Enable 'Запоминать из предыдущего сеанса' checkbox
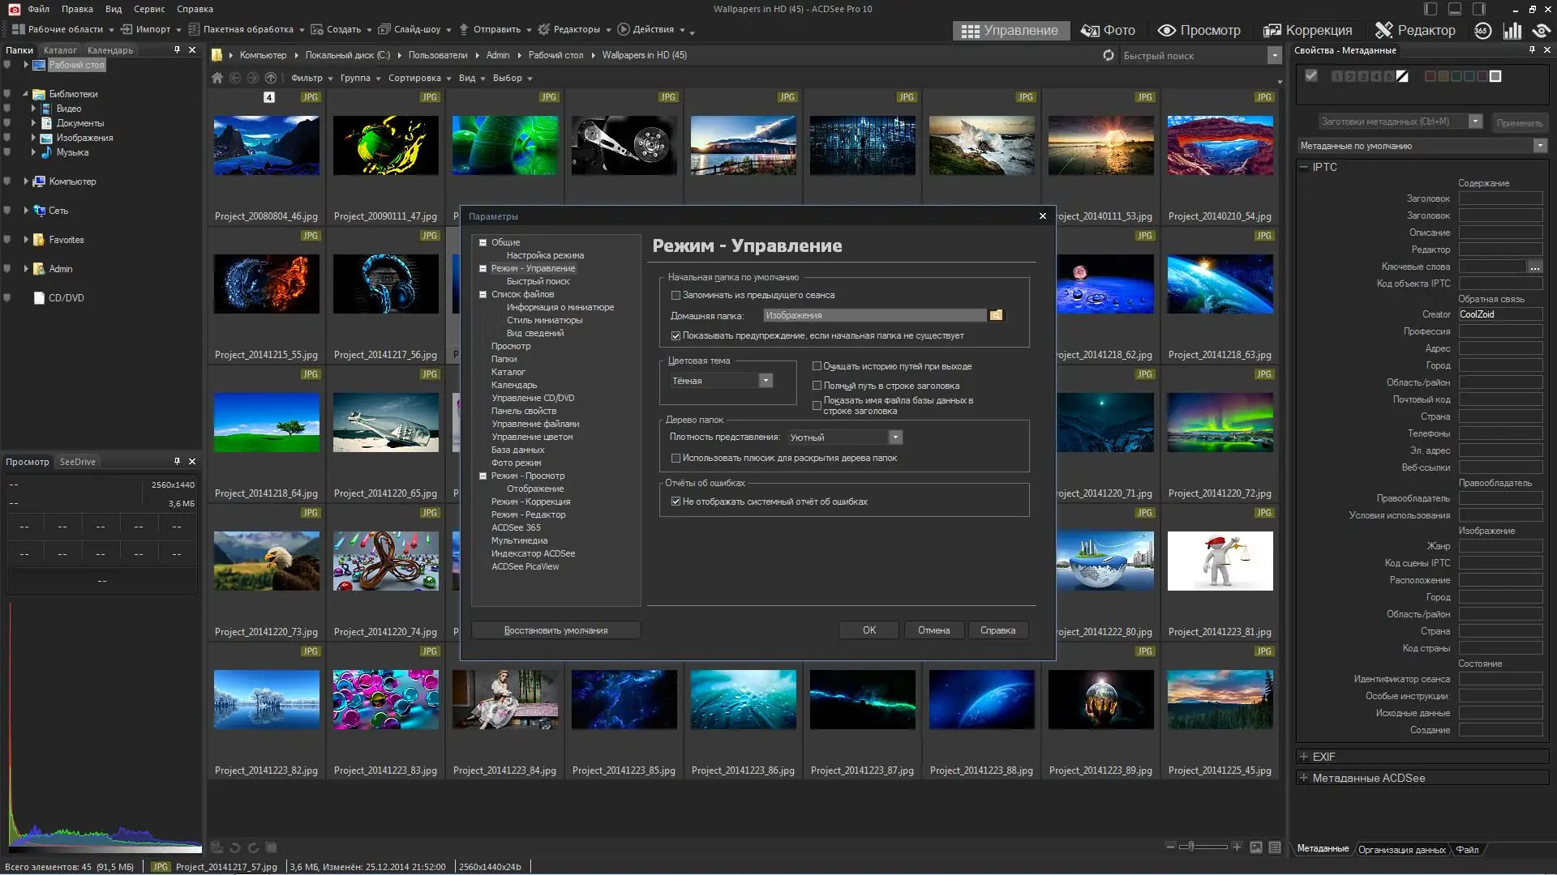This screenshot has width=1557, height=875. (676, 296)
